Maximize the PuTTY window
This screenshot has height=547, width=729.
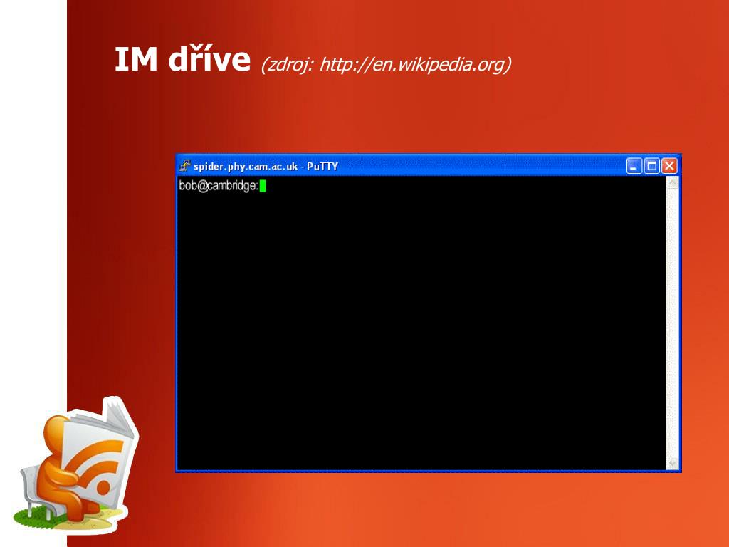[x=652, y=166]
